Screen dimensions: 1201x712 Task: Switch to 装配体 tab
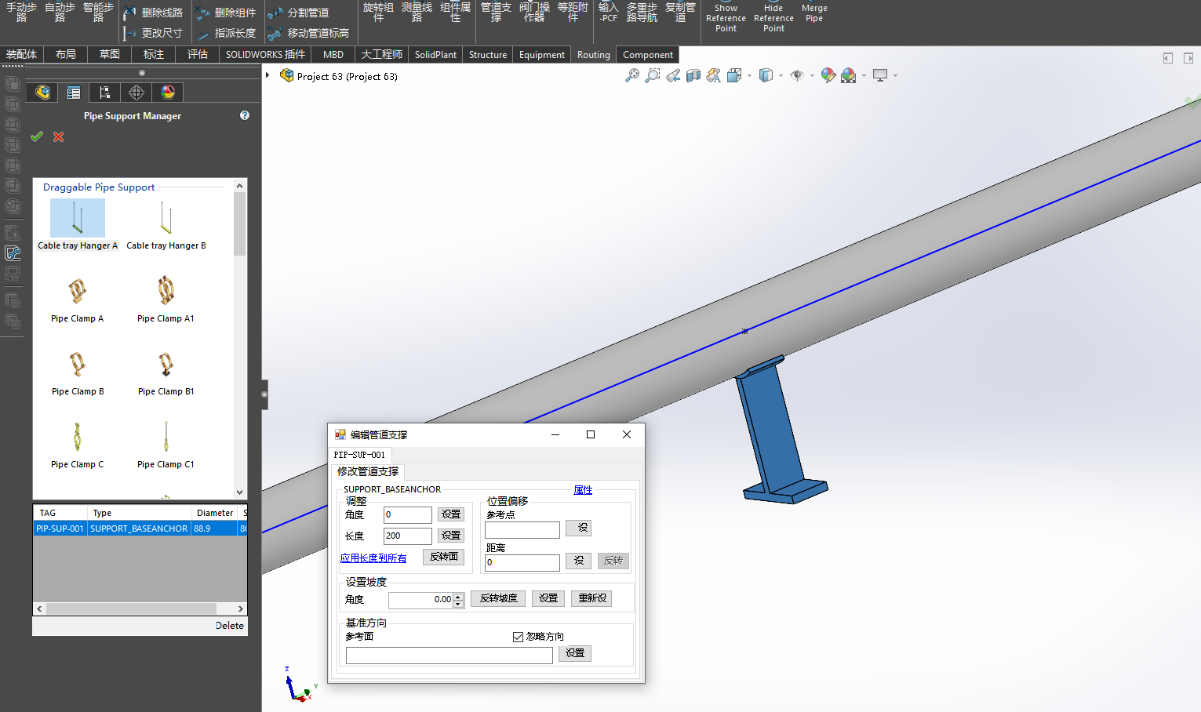pyautogui.click(x=21, y=54)
